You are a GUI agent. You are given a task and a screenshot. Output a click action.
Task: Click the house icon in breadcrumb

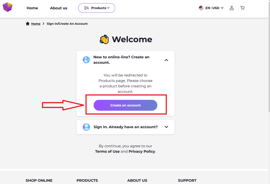(x=28, y=24)
